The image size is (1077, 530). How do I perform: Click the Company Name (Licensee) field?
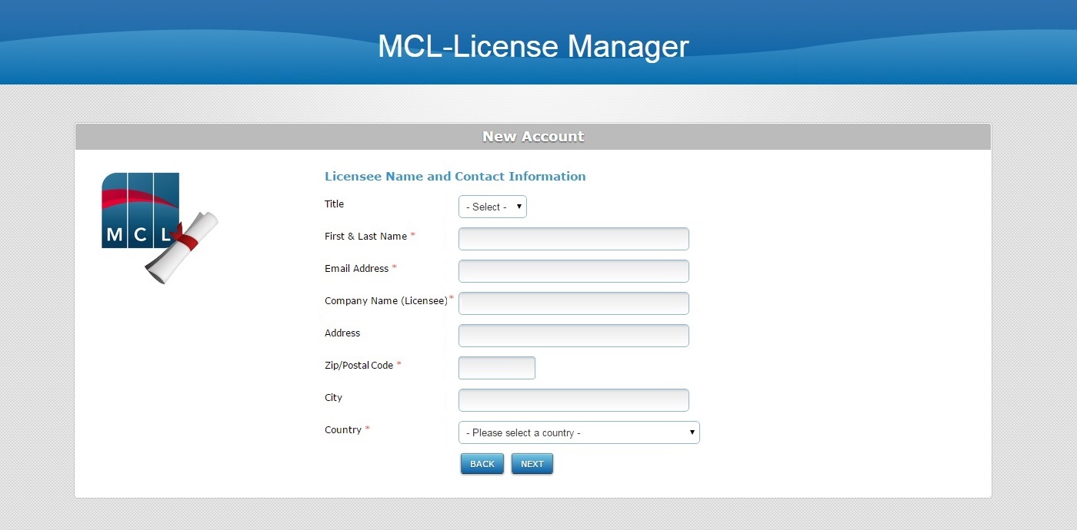[x=573, y=303]
